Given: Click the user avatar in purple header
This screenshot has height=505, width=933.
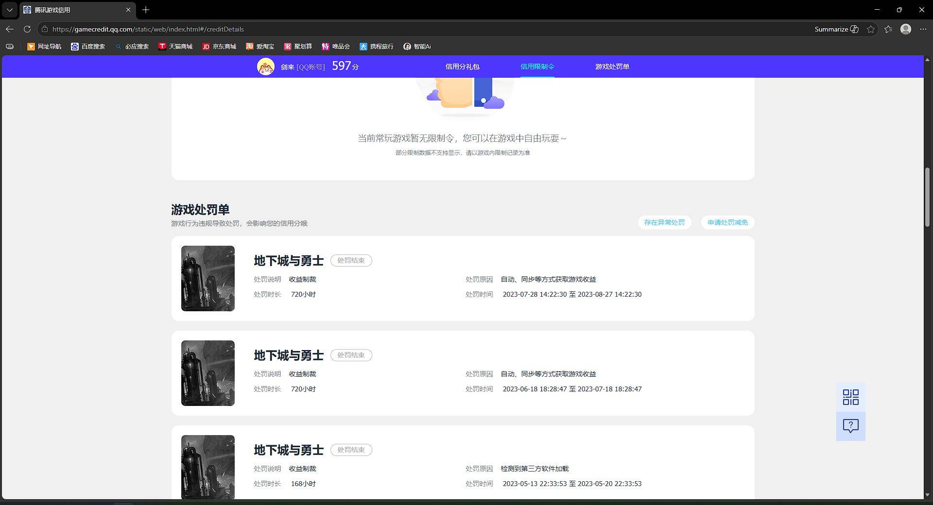Looking at the screenshot, I should [266, 67].
